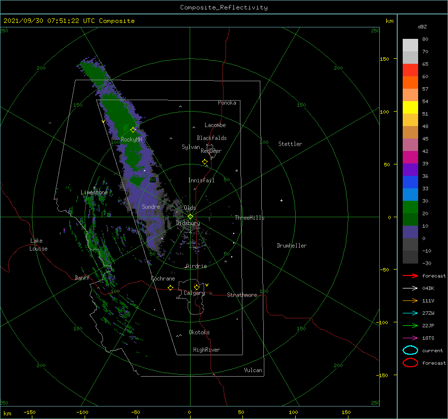Click the Blackfalds label
The height and width of the screenshot is (419, 448).
tap(212, 138)
